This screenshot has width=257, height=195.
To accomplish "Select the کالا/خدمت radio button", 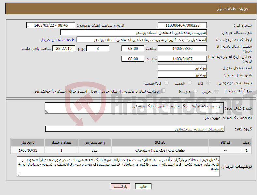I will pos(166,83).
